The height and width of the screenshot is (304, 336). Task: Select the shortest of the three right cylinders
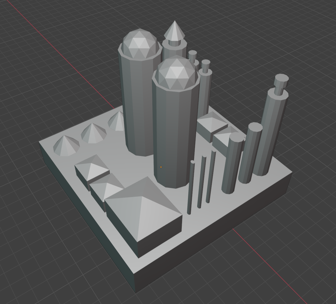[x=232, y=163]
